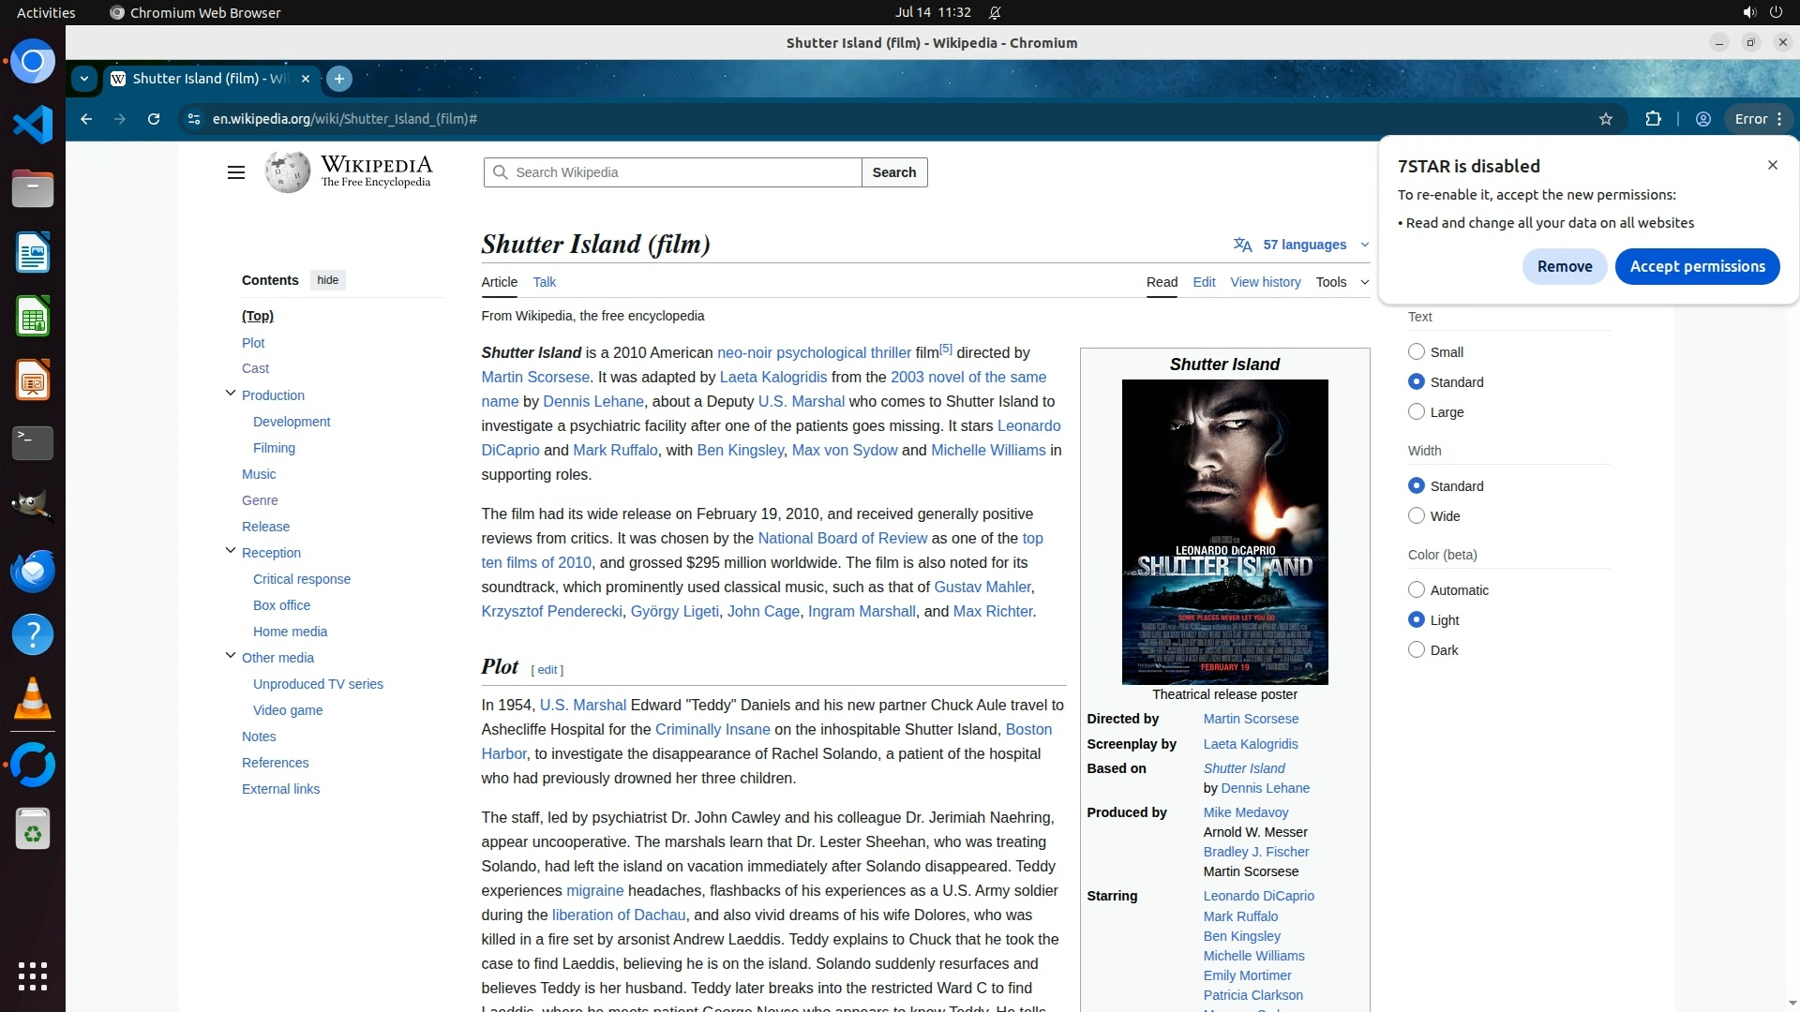Launch VLC from the dock
Screen dimensions: 1800x1012
(33, 698)
